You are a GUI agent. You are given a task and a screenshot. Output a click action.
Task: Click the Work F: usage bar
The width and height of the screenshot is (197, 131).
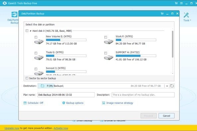tap(136, 40)
